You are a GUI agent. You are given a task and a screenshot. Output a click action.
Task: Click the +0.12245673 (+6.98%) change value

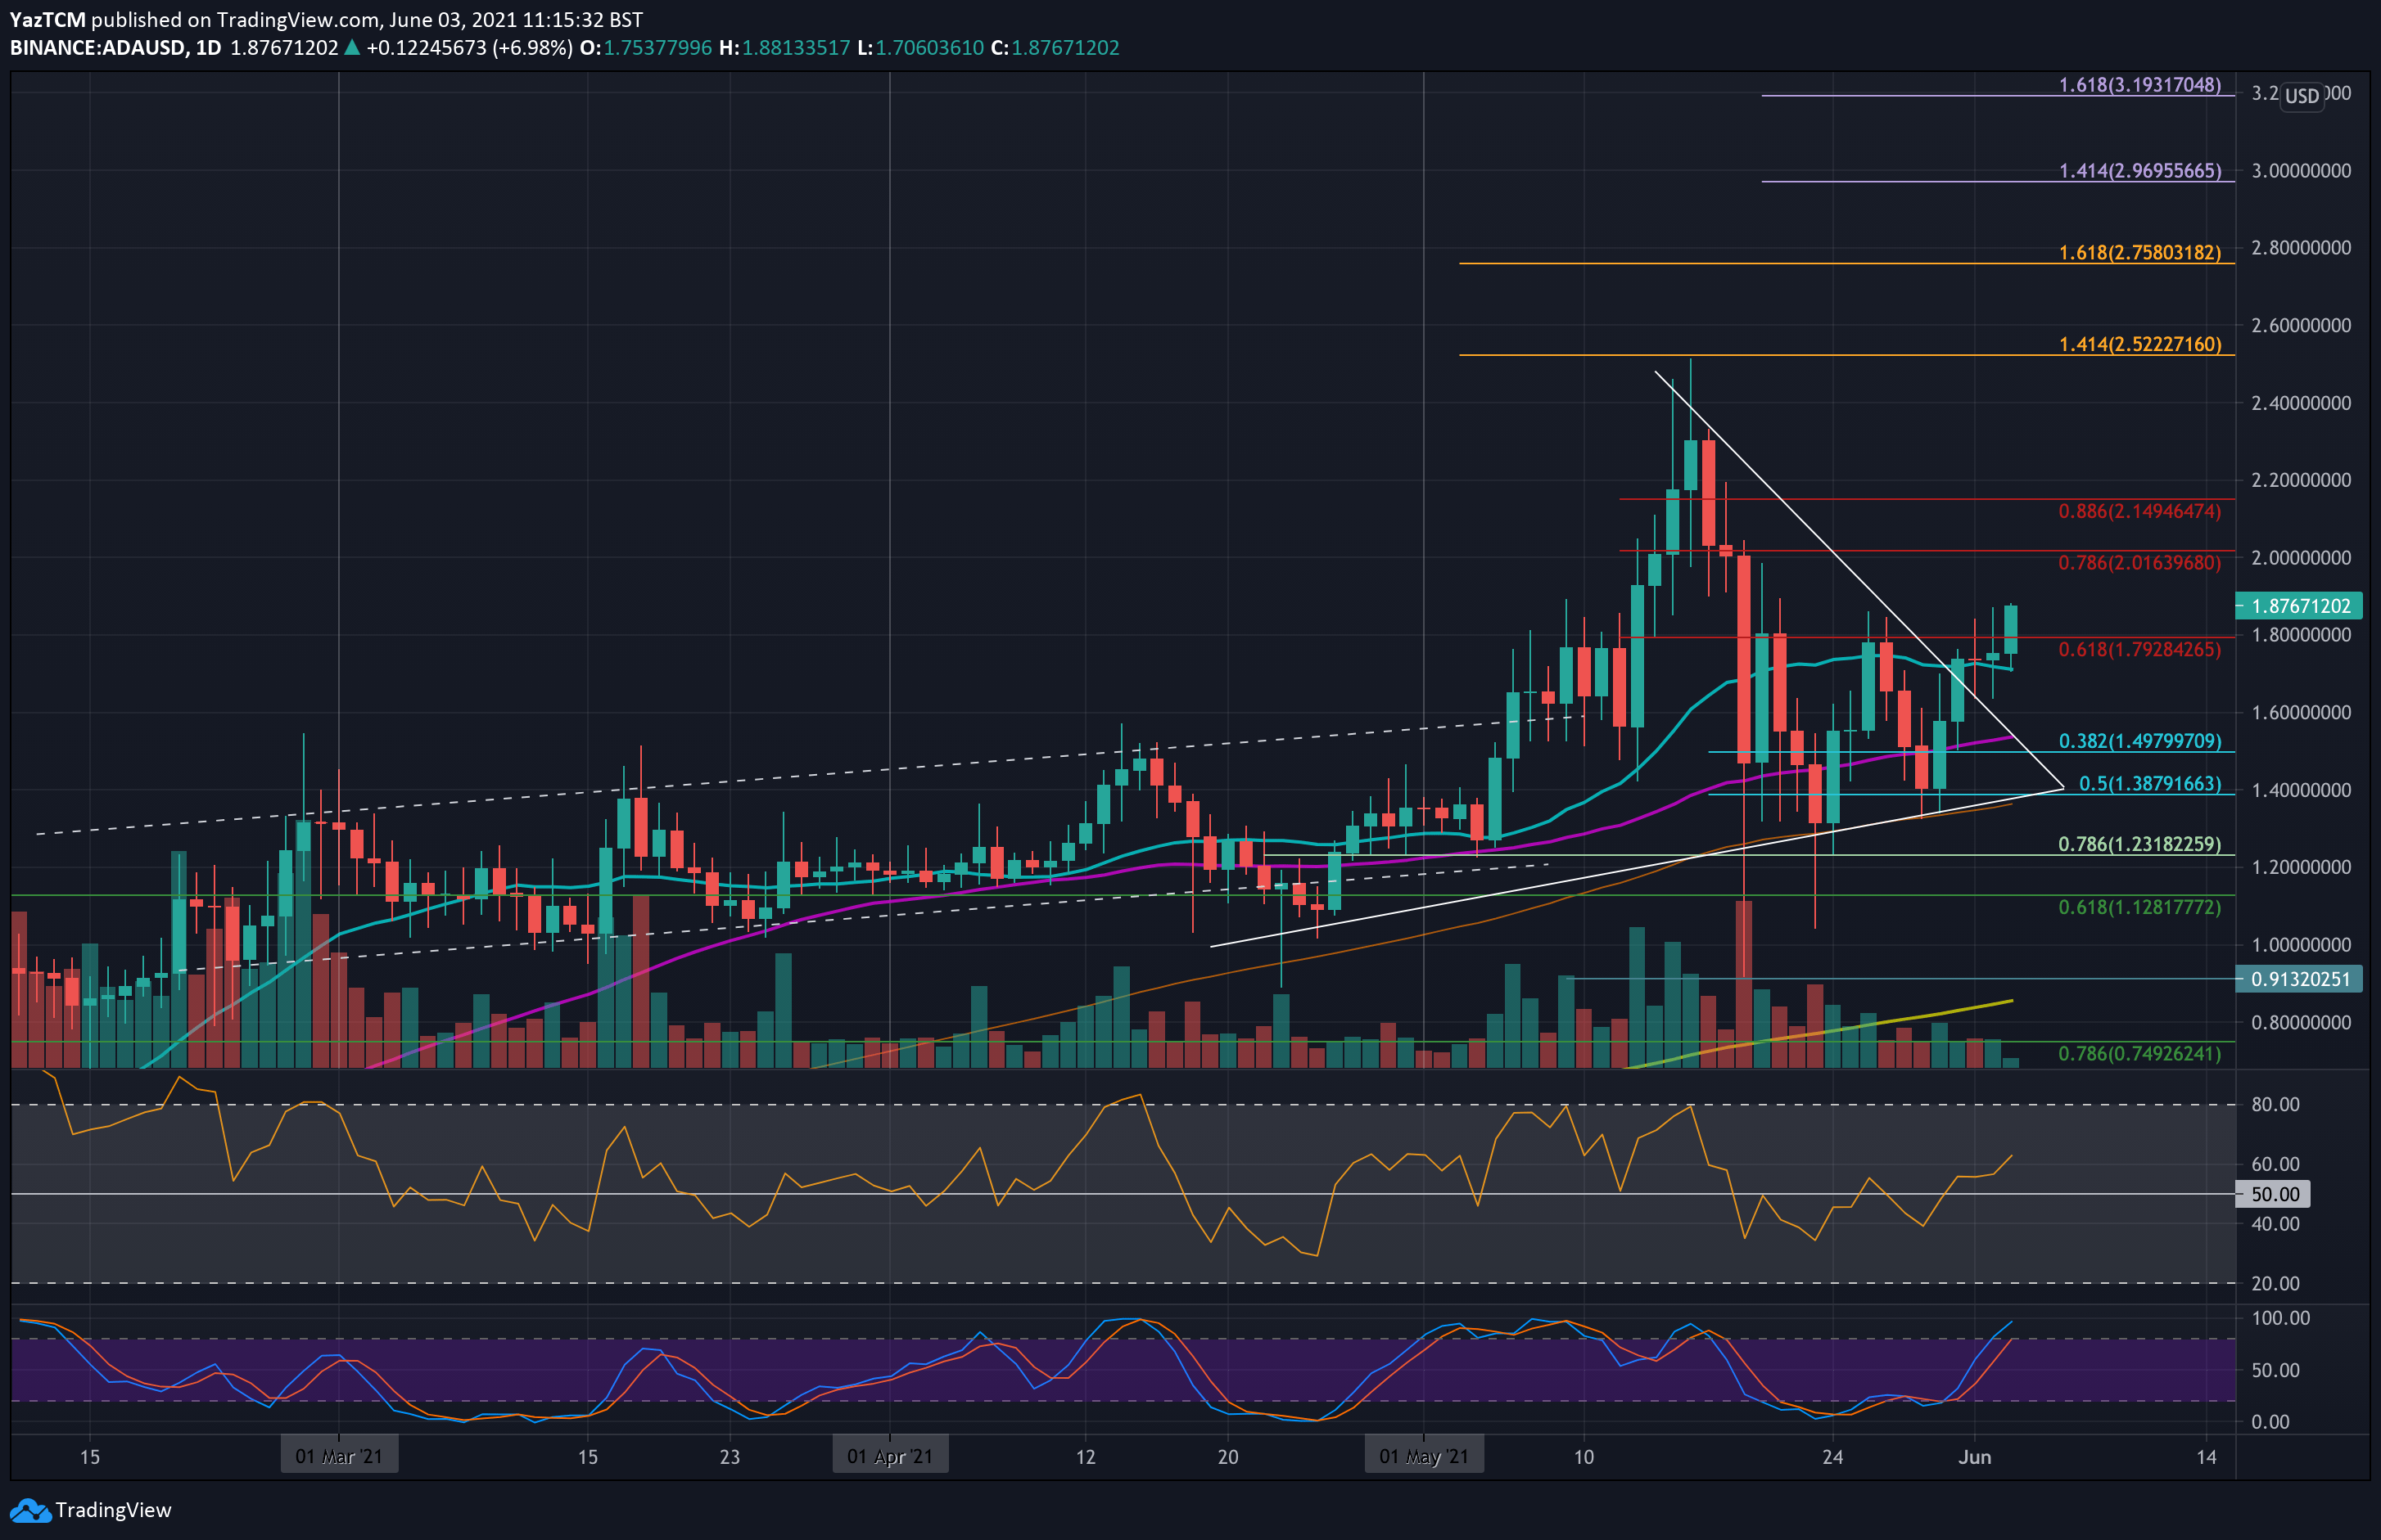click(469, 48)
